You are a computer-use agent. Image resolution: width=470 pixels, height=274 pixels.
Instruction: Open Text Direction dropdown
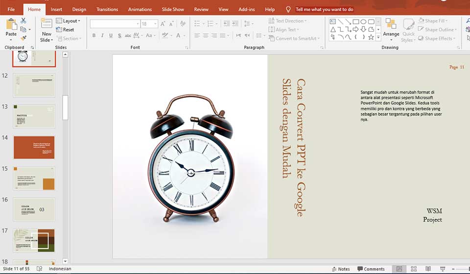click(287, 21)
